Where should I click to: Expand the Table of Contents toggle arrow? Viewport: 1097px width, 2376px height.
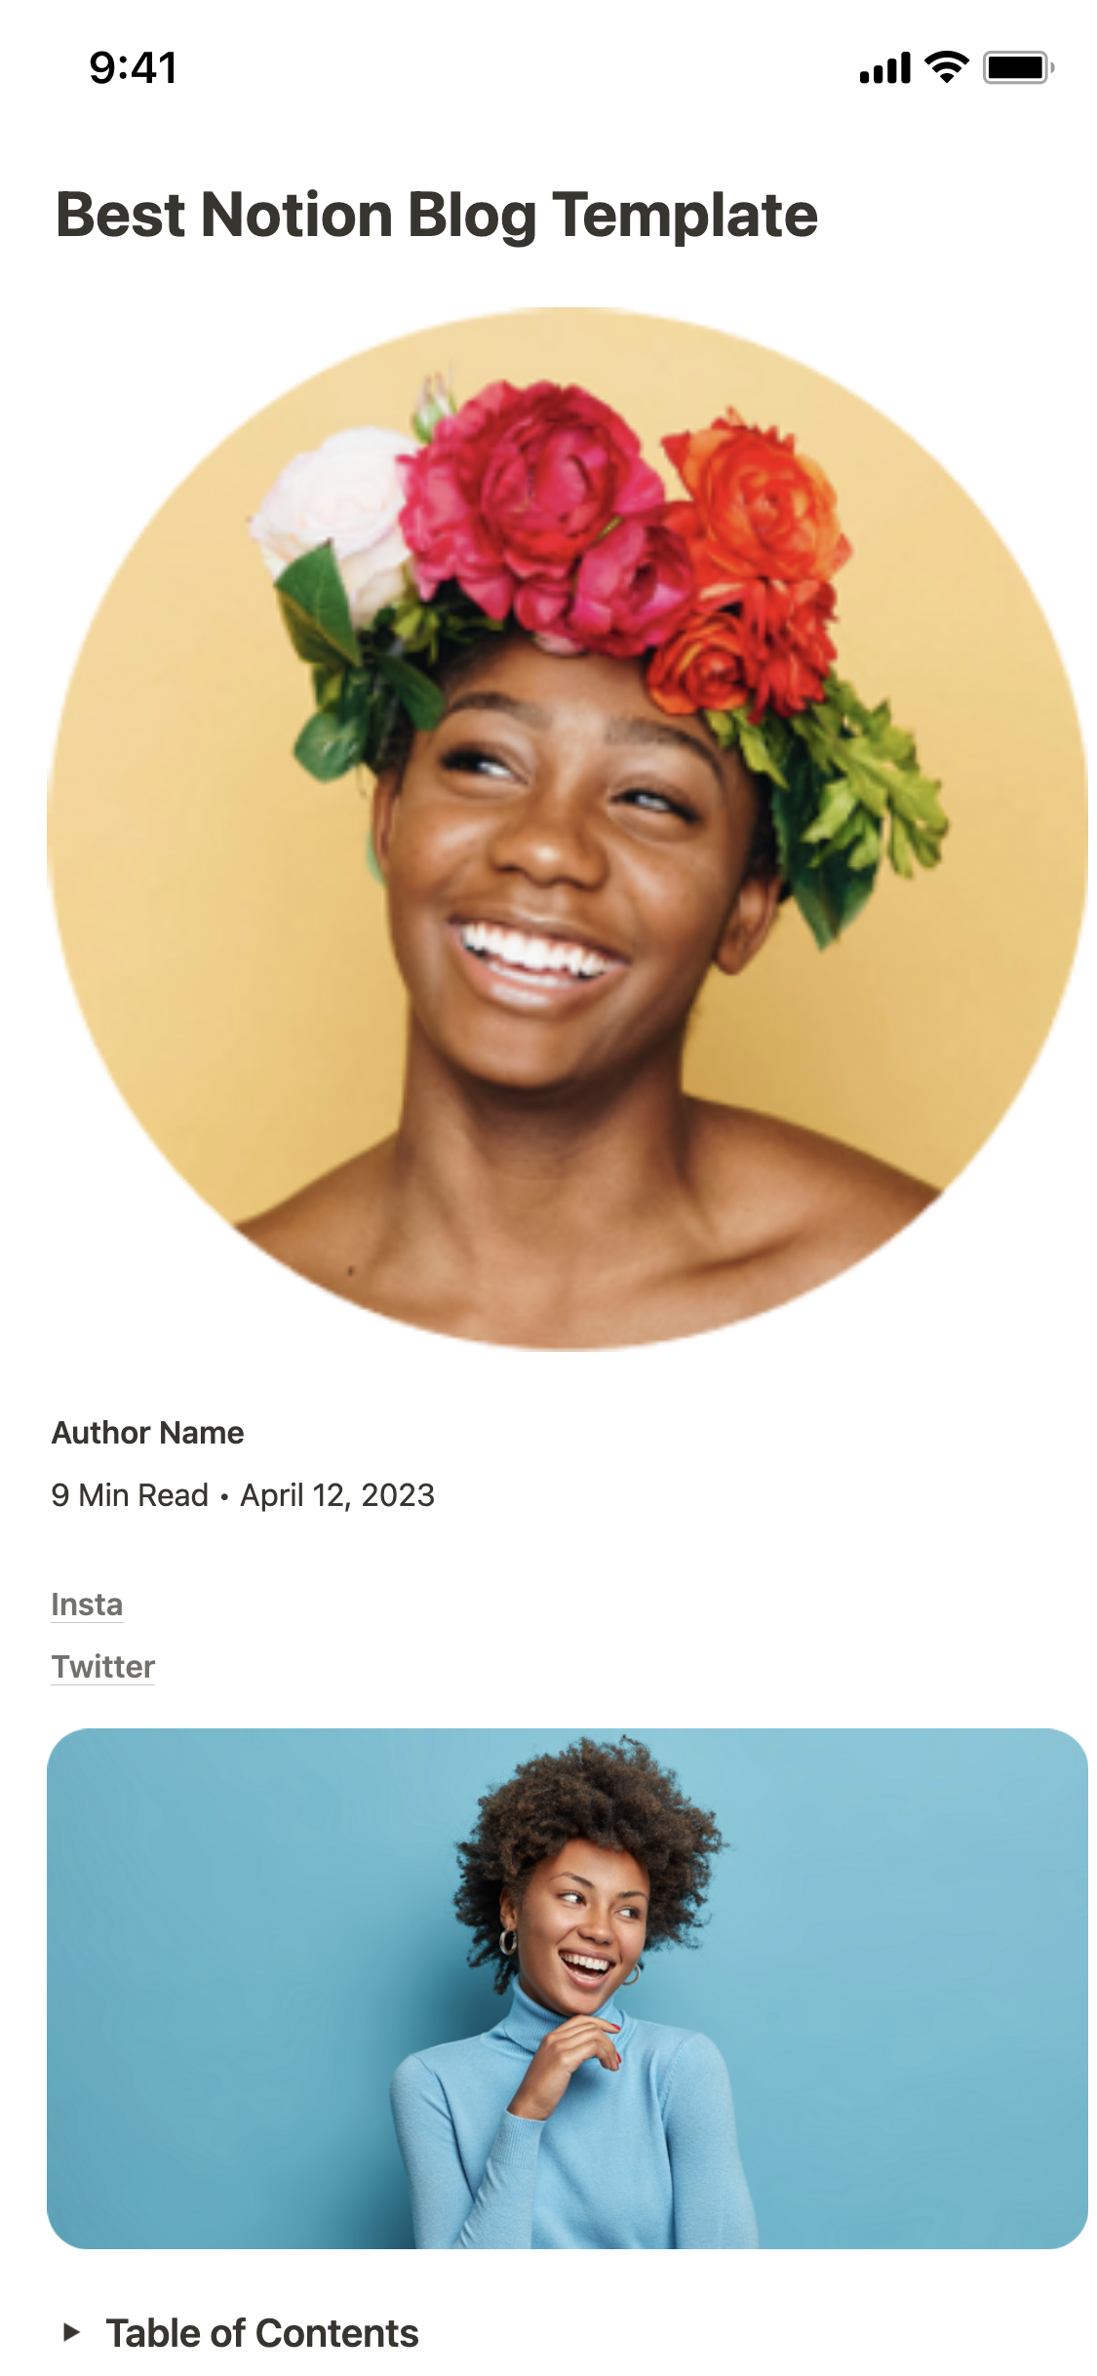tap(70, 2332)
